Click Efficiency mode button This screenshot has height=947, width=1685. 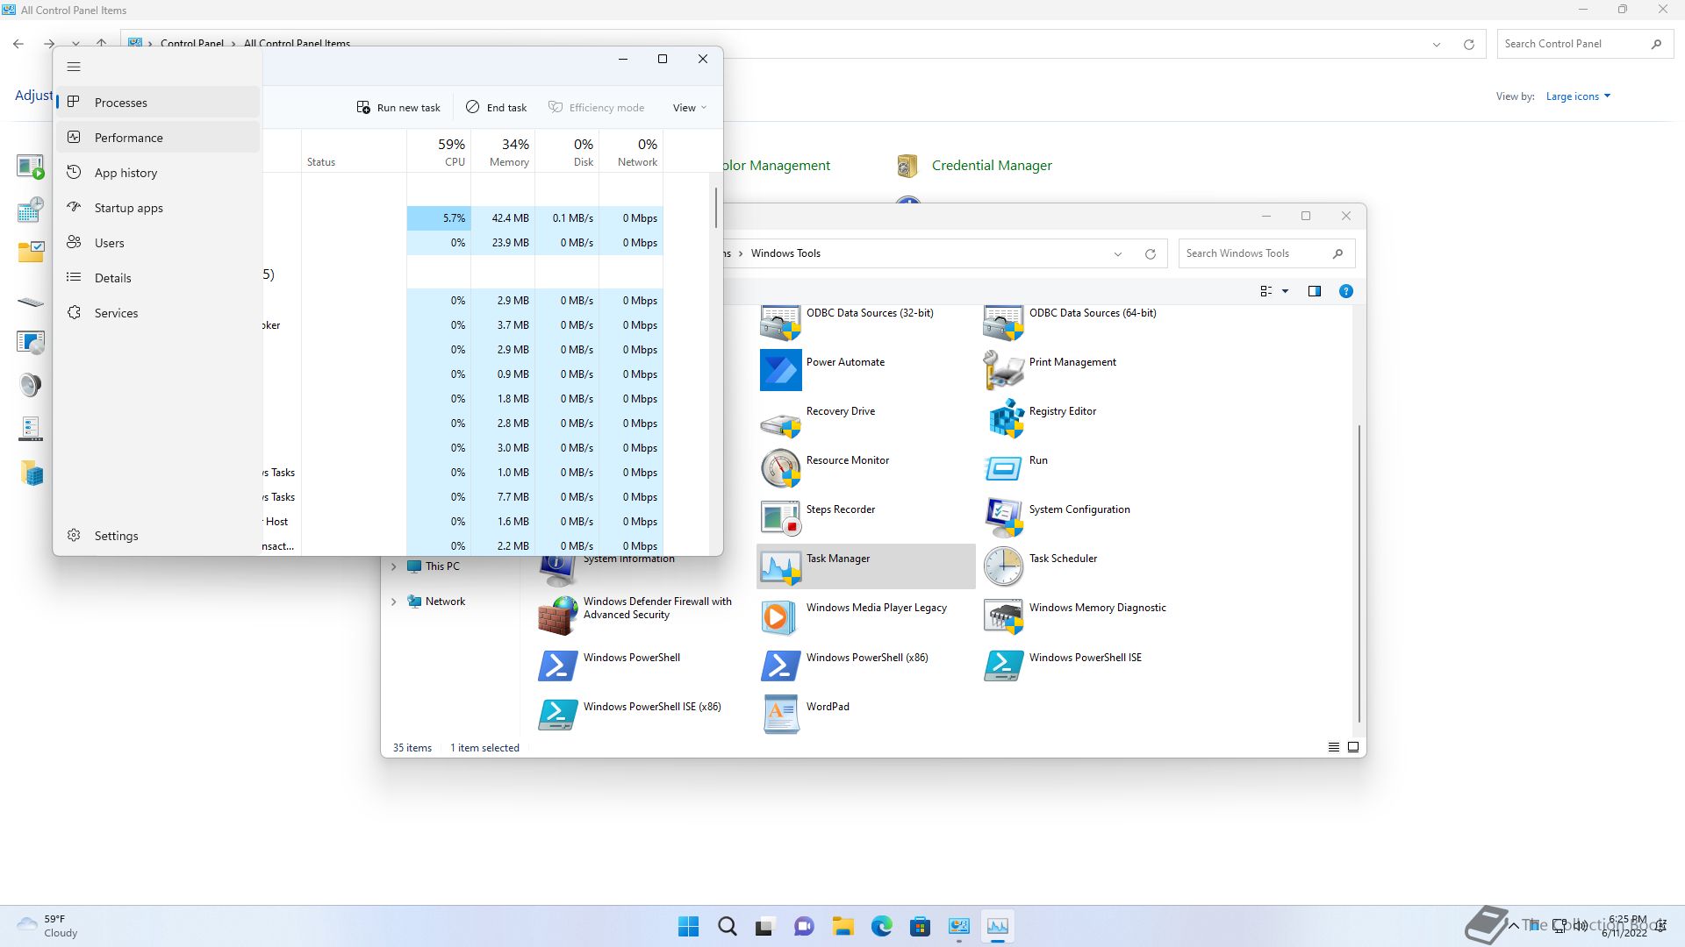597,107
